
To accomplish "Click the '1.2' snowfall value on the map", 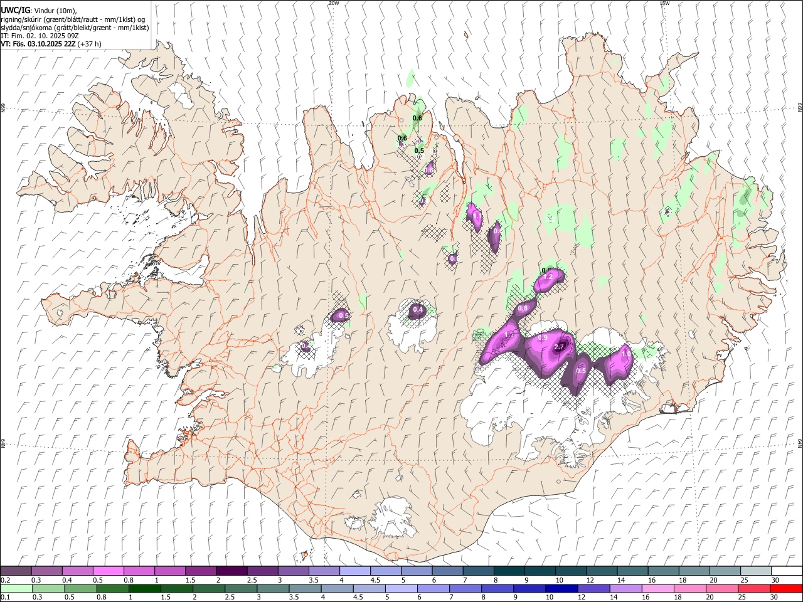I will pos(548,277).
